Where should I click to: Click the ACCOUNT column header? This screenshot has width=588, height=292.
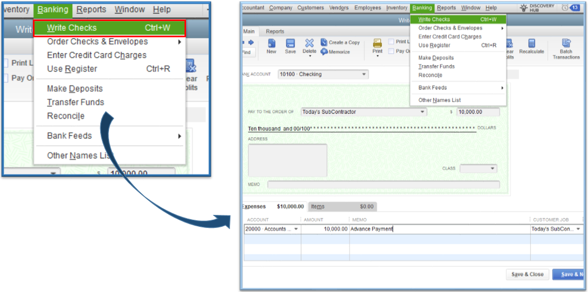point(258,220)
